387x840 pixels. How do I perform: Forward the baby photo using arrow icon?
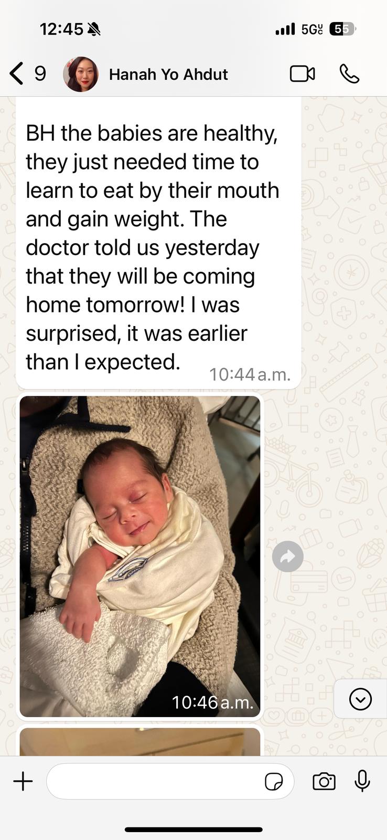point(288,556)
